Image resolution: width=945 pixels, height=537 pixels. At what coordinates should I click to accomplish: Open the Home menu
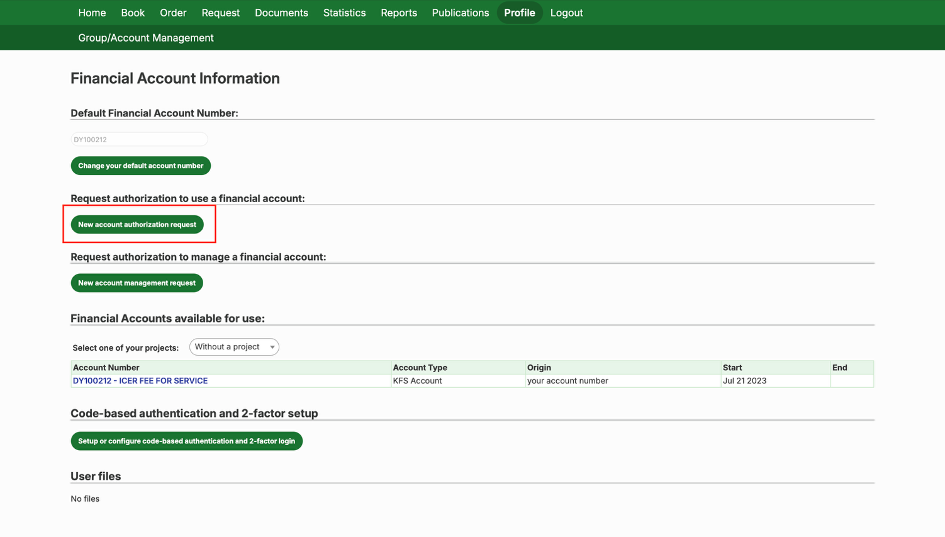[92, 13]
